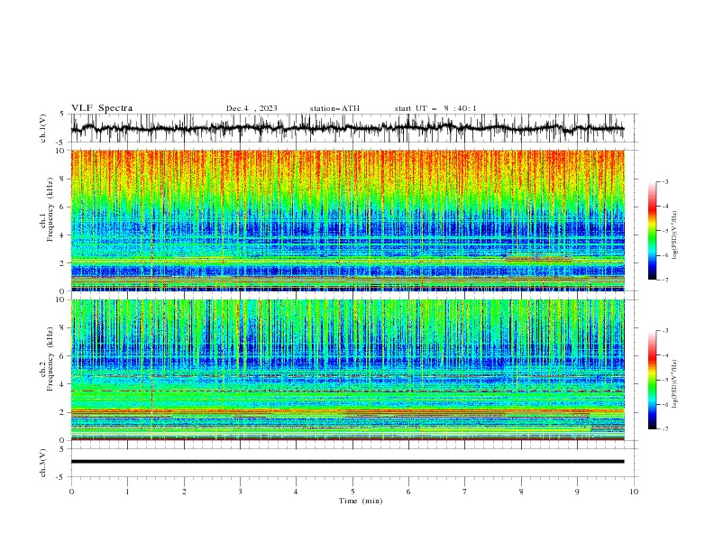Click the "ch.3(V)" axis label
The width and height of the screenshot is (714, 552).
click(43, 463)
